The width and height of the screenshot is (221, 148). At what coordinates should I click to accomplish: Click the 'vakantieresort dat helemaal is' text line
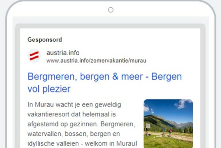(x=72, y=114)
